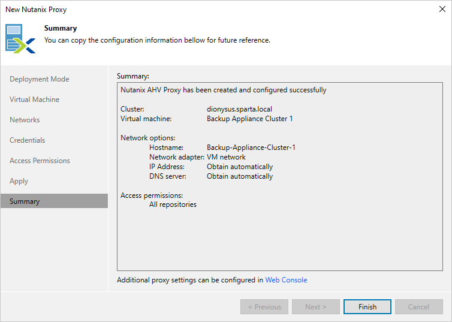Click the New Nutanix Proxy title text
Image resolution: width=452 pixels, height=322 pixels.
(x=36, y=10)
